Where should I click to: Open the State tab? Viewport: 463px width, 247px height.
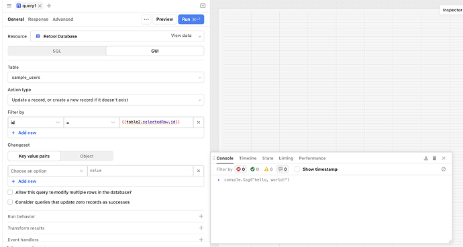click(x=268, y=158)
